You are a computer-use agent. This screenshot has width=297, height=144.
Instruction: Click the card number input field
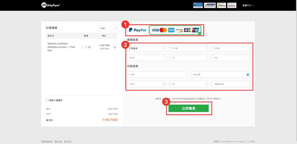click(157, 75)
